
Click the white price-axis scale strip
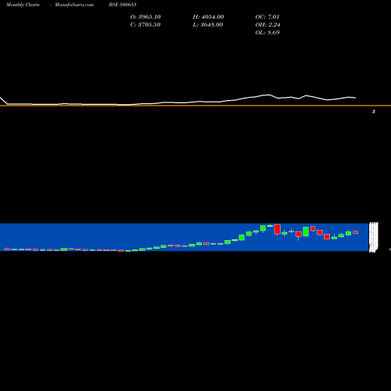pyautogui.click(x=374, y=237)
